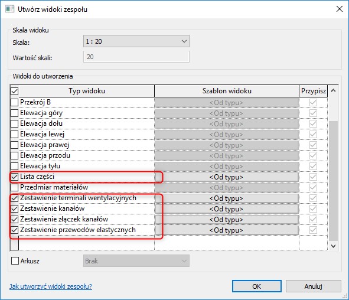Viewport: 349px width, 300px height.
Task: Uncheck Zestawienie kanałów checkbox
Action: click(x=14, y=208)
